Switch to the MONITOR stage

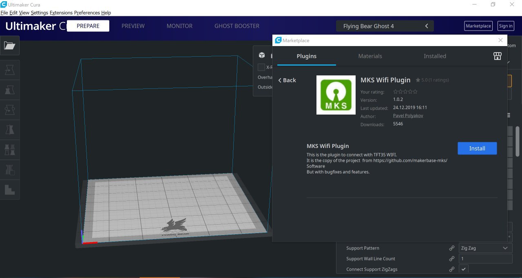pyautogui.click(x=179, y=26)
